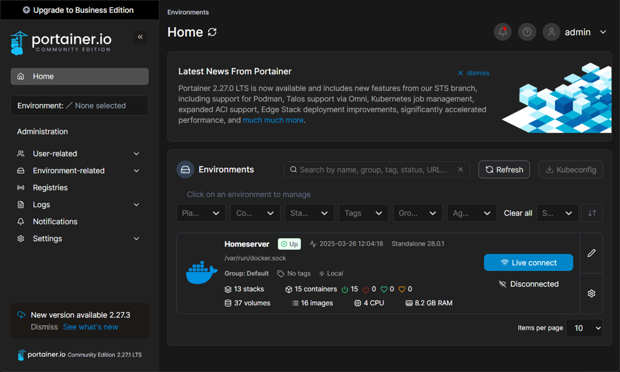Open the Tags filter dropdown
Viewport: 620px width, 372px height.
364,213
